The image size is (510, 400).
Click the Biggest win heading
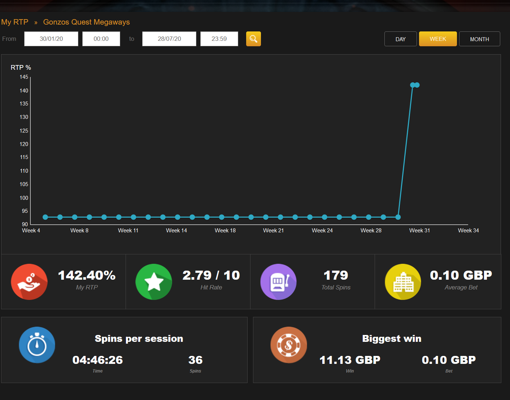click(x=392, y=339)
